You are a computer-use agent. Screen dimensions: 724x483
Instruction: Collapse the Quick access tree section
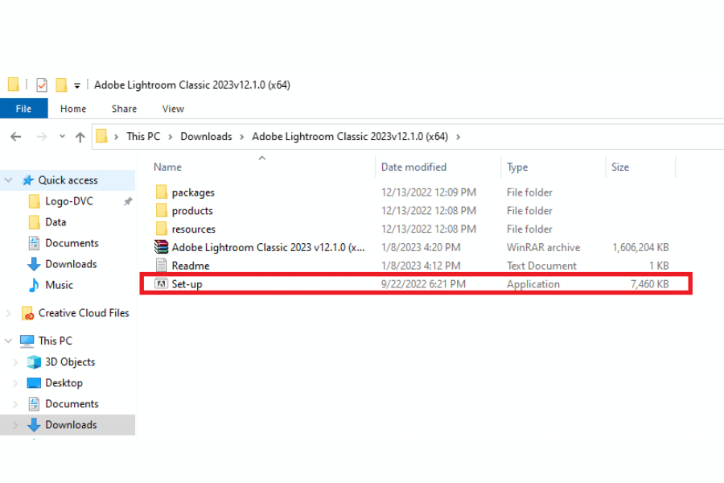point(9,180)
